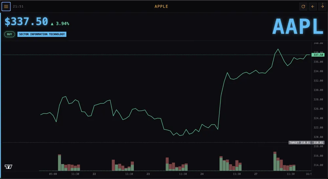Click the BUY rating badge
This screenshot has width=328, height=179.
[x=10, y=34]
